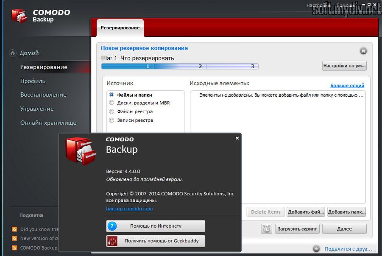Screen dimensions: 382x256
Task: Click Загрузить скрипт button
Action: [x=297, y=229]
